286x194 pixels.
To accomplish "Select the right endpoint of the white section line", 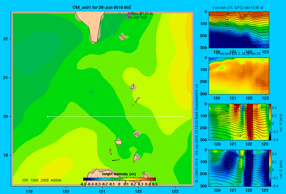I will coord(182,116).
